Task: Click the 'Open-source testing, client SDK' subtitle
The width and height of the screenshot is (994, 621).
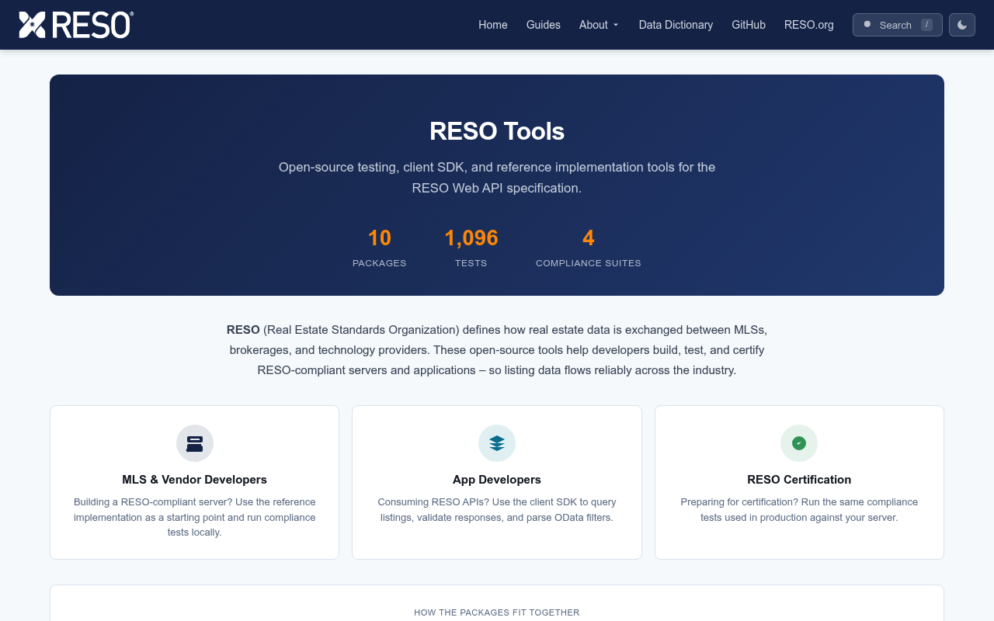Action: 497,178
